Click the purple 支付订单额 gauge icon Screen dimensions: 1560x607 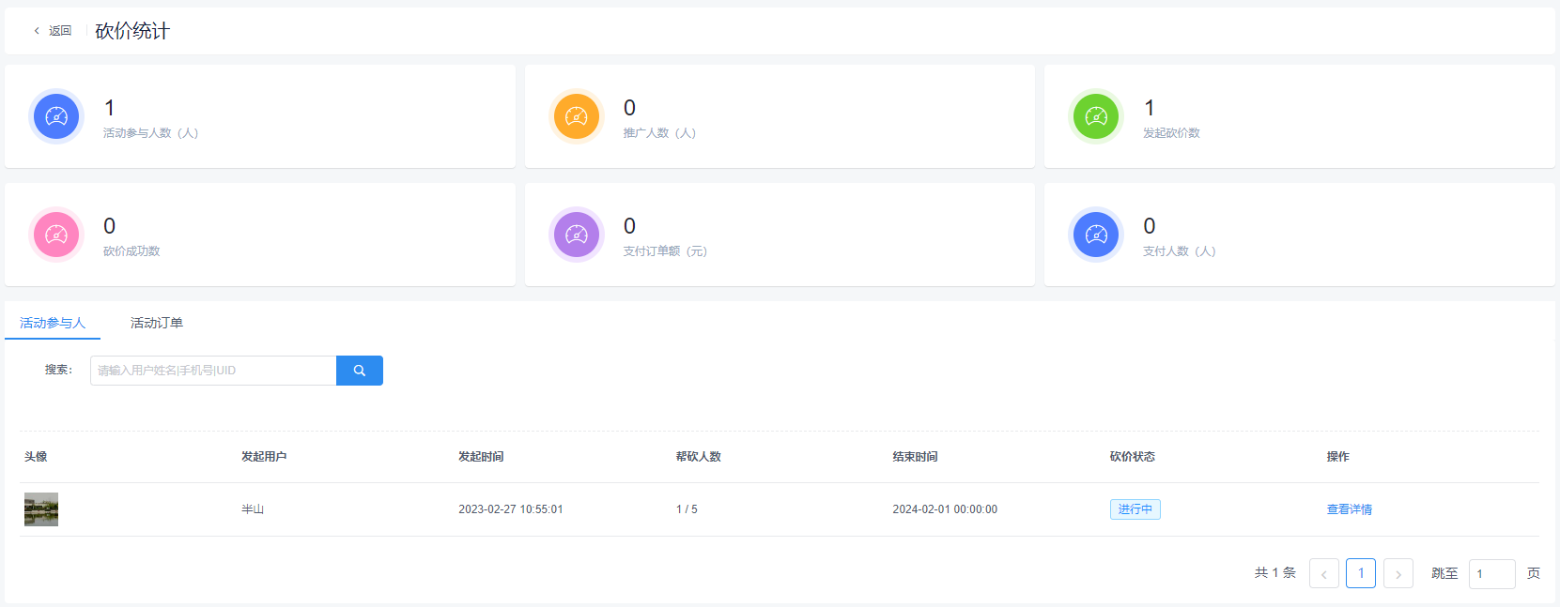(577, 235)
